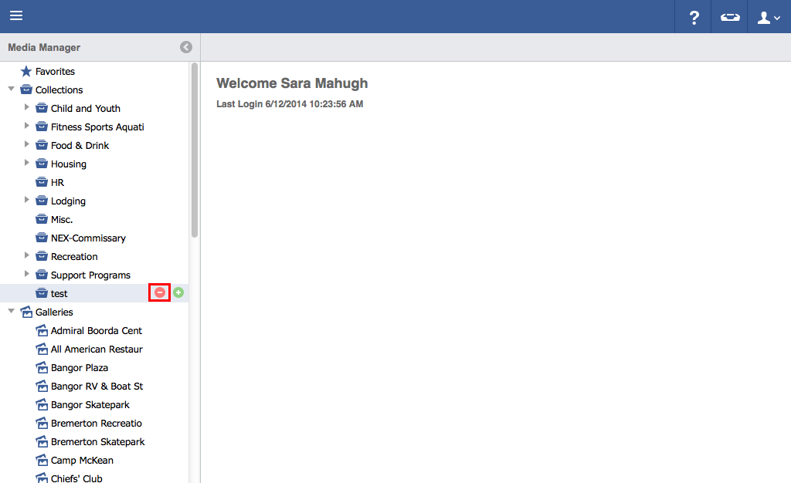The height and width of the screenshot is (483, 791).
Task: Expand the Child and Youth collection
Action: [27, 108]
